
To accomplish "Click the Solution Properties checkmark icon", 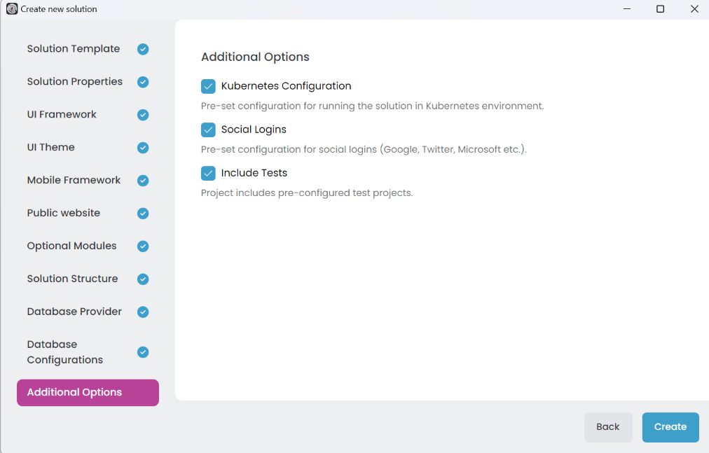I will coord(143,82).
